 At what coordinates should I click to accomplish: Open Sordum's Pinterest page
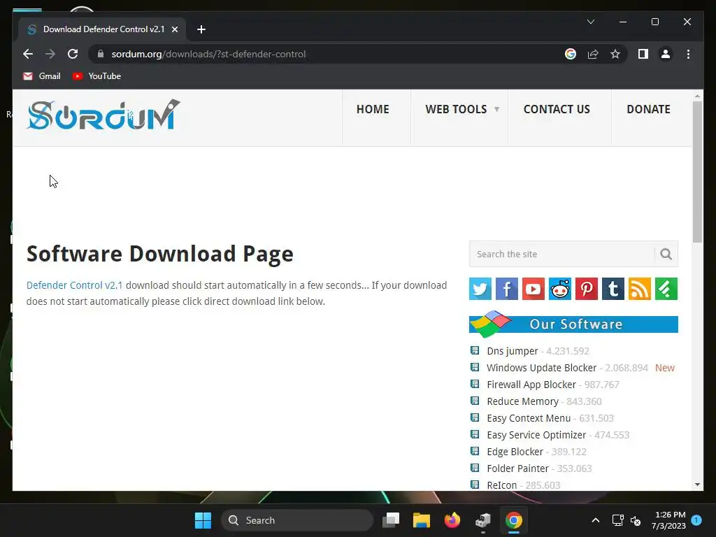point(587,289)
